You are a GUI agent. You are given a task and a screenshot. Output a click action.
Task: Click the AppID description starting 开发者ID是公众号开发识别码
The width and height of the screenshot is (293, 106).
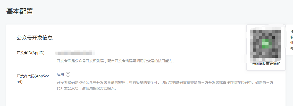pyautogui.click(x=115, y=61)
